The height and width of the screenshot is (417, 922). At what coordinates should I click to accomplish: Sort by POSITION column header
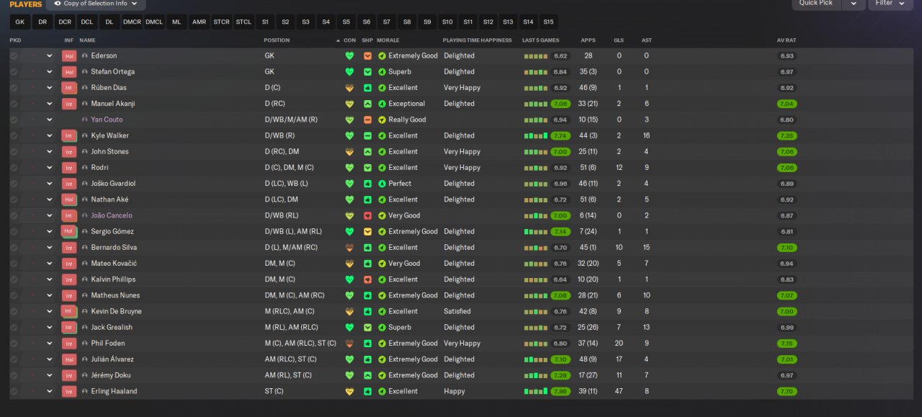(277, 40)
